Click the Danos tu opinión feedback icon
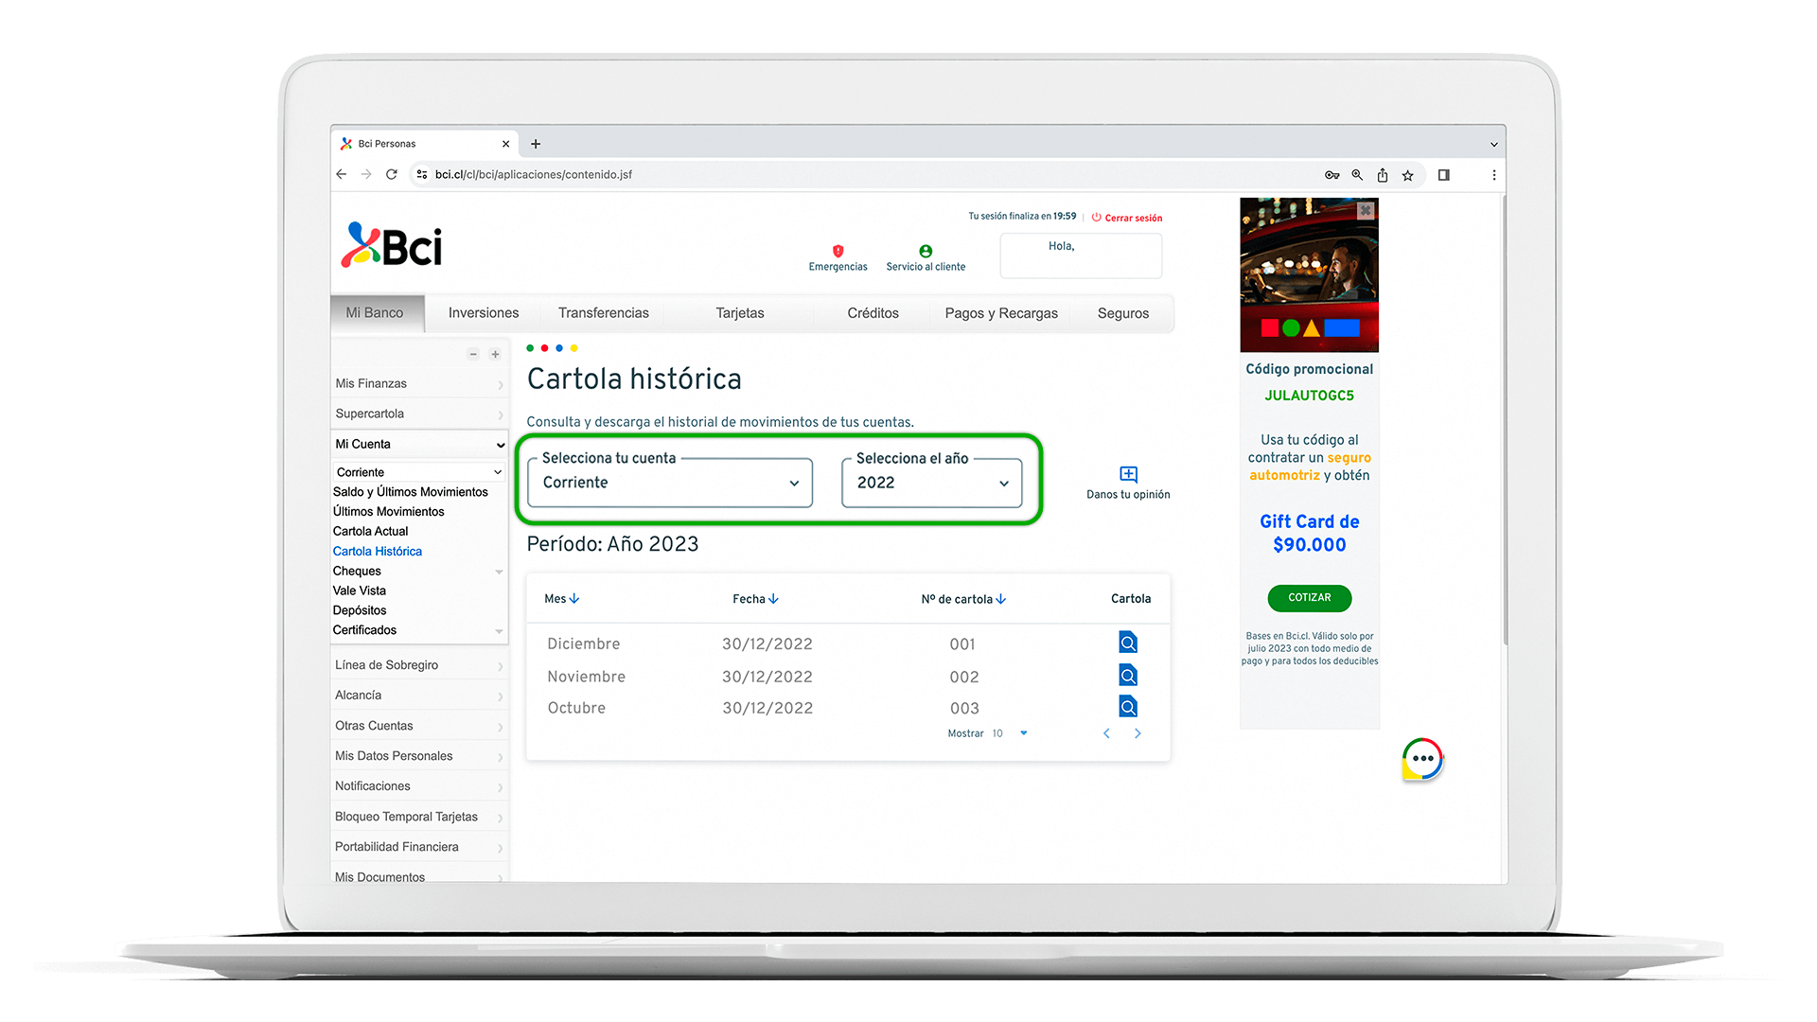1817x1022 pixels. point(1128,475)
